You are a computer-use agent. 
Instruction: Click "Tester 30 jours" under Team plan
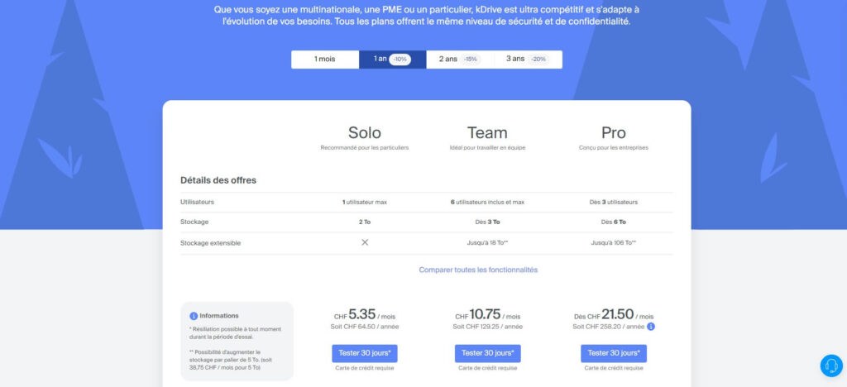[x=487, y=353]
